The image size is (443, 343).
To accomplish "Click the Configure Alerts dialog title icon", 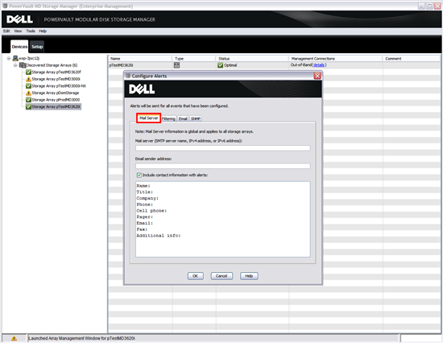I will (128, 76).
